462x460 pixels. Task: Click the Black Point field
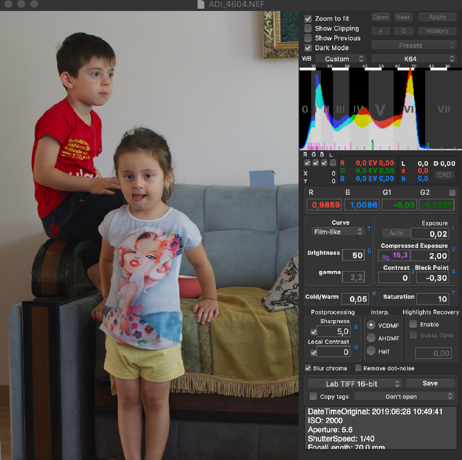[x=433, y=277]
